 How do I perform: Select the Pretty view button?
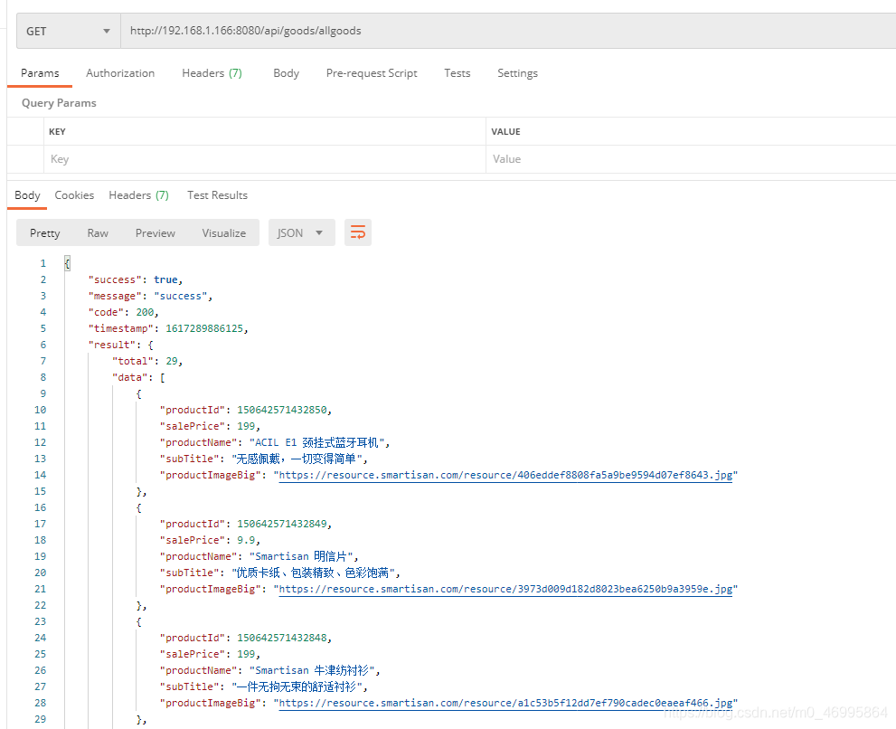44,232
